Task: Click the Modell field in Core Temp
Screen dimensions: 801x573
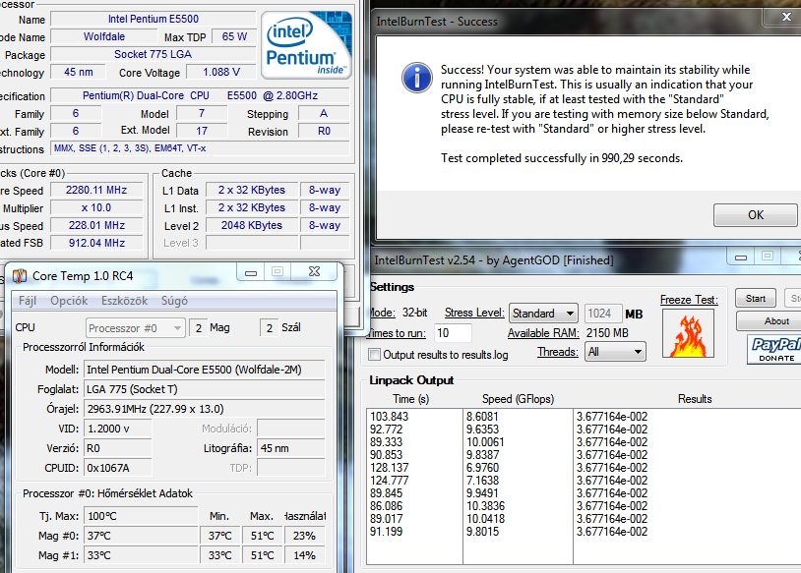Action: click(205, 370)
